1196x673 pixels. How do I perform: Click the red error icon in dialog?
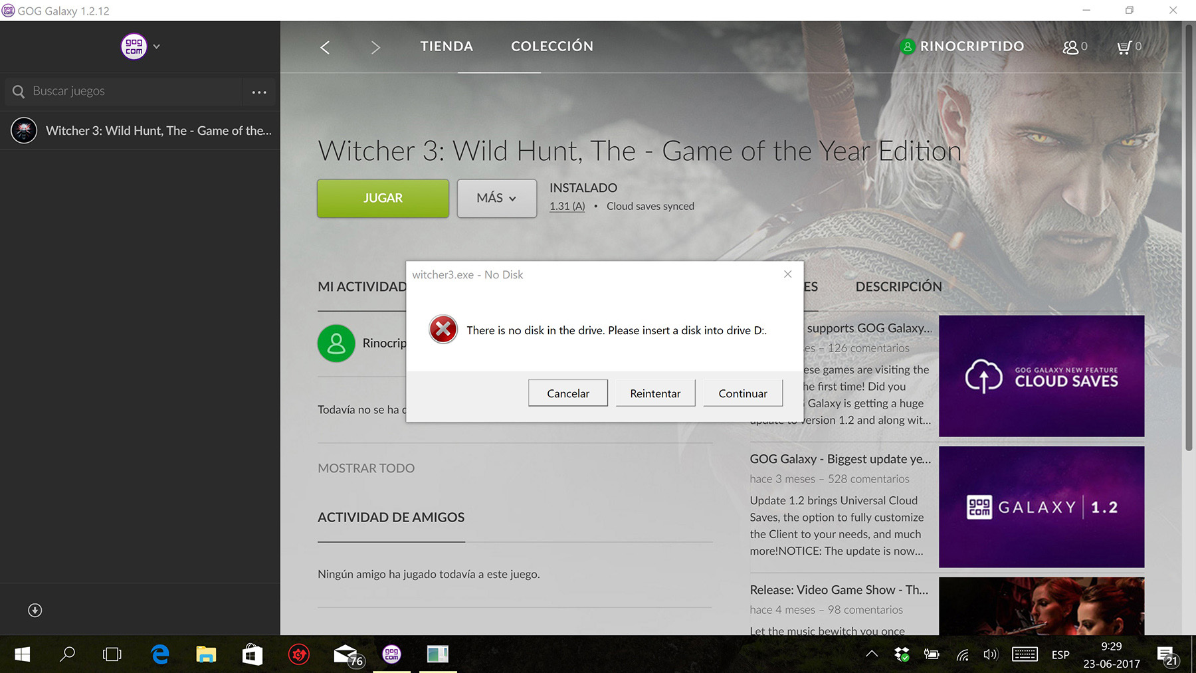click(443, 330)
